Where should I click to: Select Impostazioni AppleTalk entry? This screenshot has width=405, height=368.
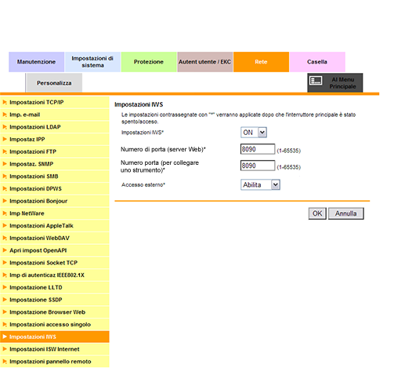tap(55, 226)
